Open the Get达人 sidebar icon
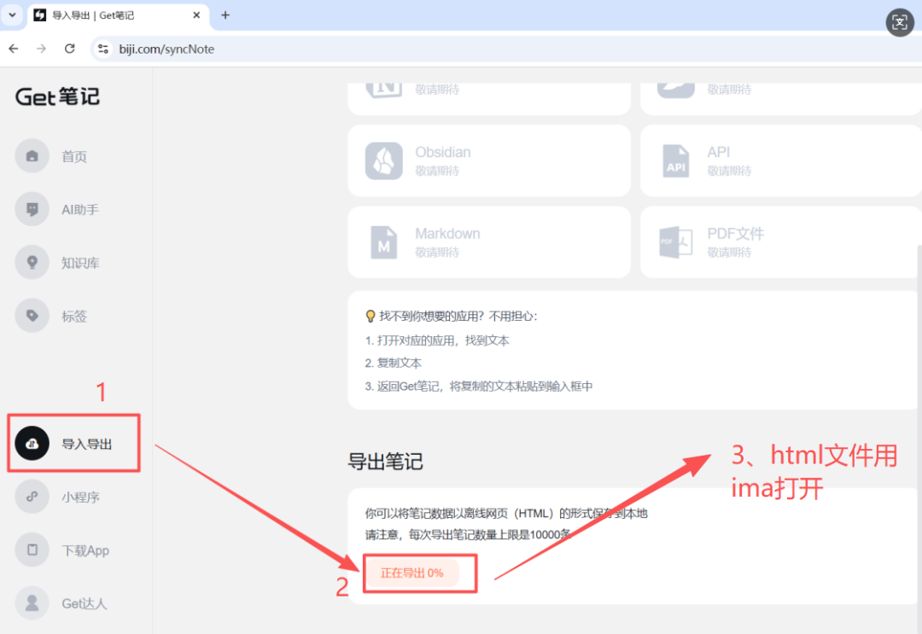 click(32, 603)
